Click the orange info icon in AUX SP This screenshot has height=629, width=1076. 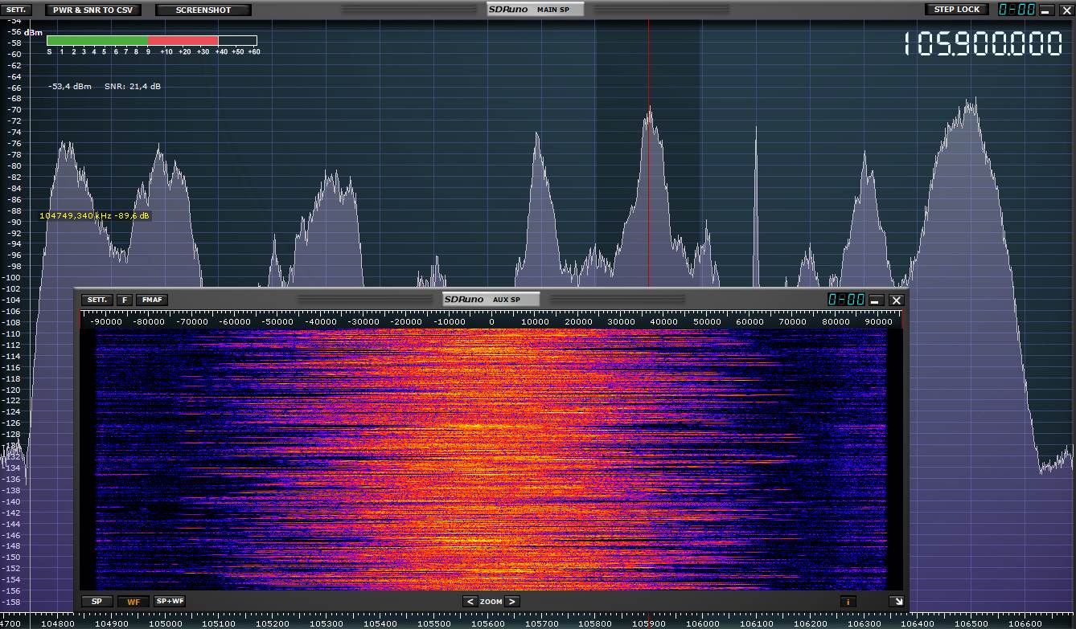(848, 601)
